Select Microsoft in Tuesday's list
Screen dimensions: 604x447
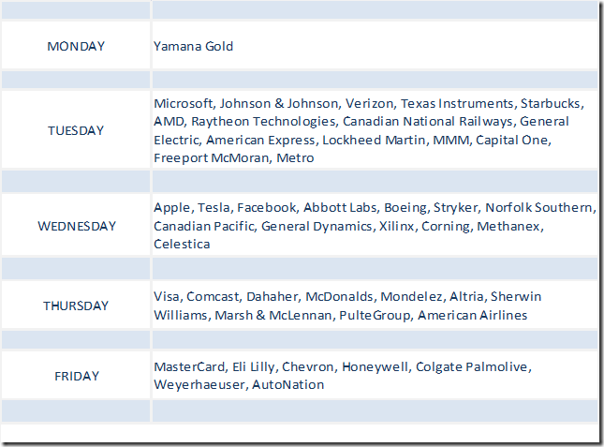click(182, 103)
